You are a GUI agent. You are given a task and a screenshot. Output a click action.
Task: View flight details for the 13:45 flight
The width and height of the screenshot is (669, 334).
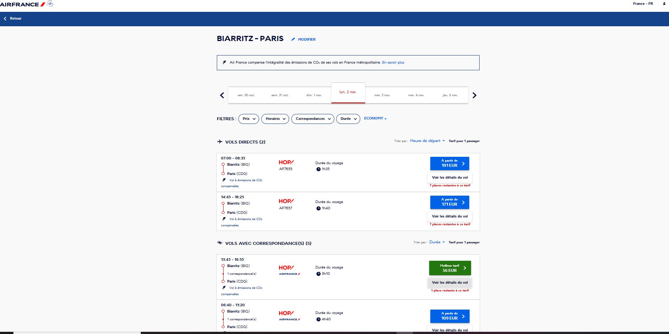[450, 283]
